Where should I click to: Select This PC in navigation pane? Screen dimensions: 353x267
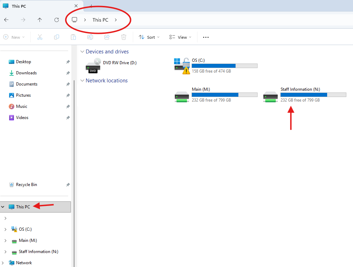click(x=36, y=207)
